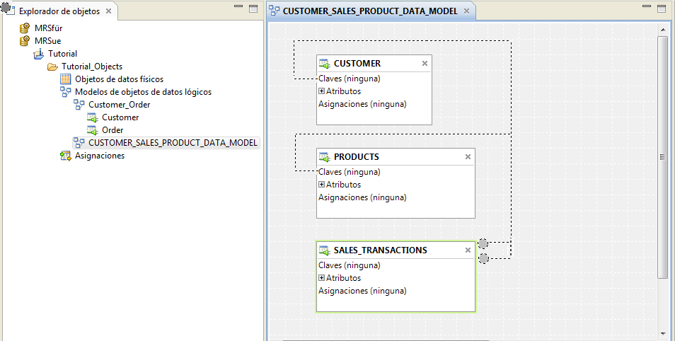The height and width of the screenshot is (341, 675).
Task: Select the Tutorial project node
Action: 62,54
